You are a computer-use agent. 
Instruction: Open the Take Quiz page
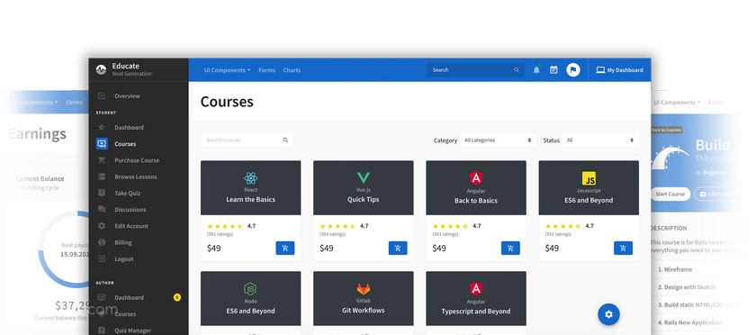127,193
